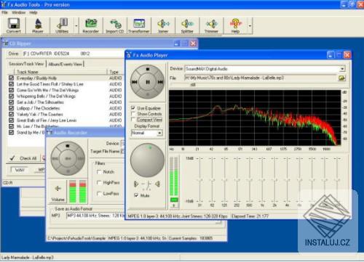Open the Utilities toolbar button
Viewport: 364px width, 262px height.
tap(62, 25)
